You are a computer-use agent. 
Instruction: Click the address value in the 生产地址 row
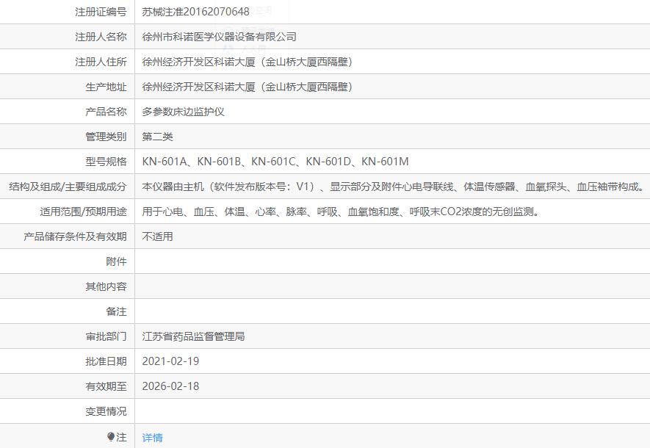(x=248, y=87)
